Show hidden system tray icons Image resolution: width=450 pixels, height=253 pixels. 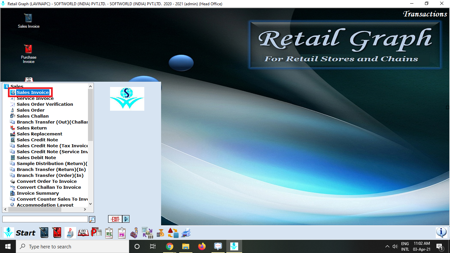point(387,246)
